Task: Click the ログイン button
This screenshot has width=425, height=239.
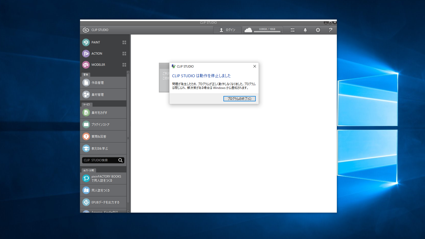Action: (x=227, y=30)
